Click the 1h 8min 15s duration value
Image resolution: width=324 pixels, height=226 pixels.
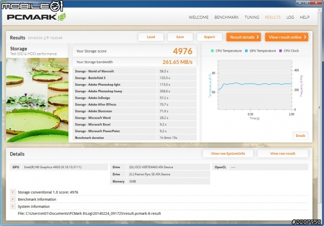tap(169, 138)
